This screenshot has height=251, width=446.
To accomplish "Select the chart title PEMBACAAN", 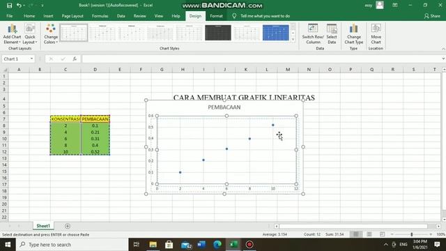I will [224, 107].
